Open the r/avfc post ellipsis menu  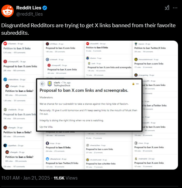(x=137, y=84)
